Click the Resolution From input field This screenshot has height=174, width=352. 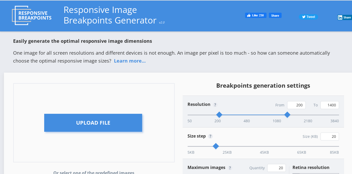click(x=296, y=105)
